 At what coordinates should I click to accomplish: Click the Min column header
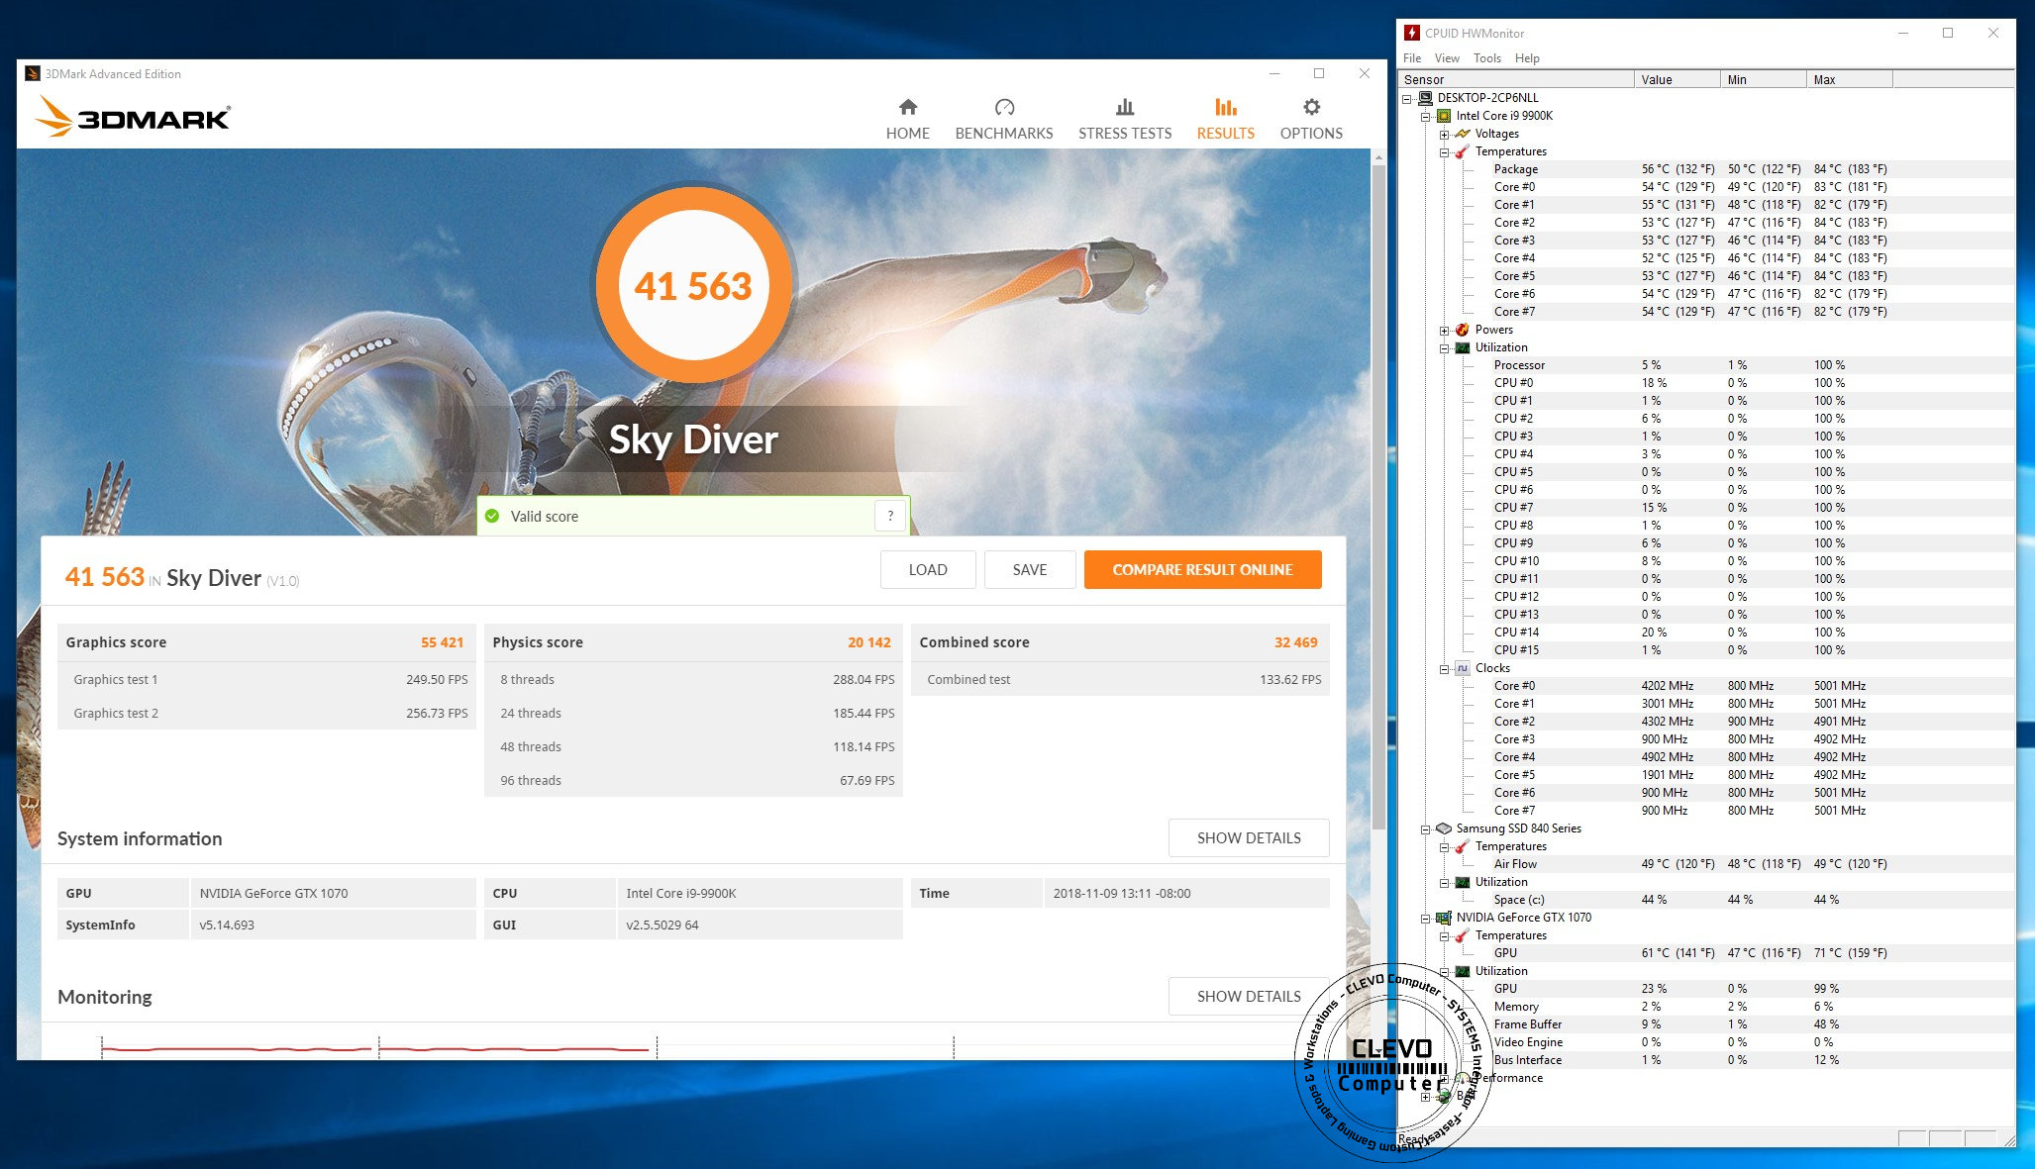[x=1763, y=79]
